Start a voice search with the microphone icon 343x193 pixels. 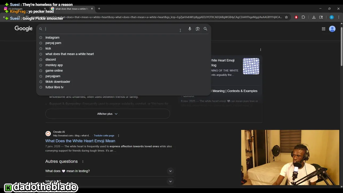(190, 29)
